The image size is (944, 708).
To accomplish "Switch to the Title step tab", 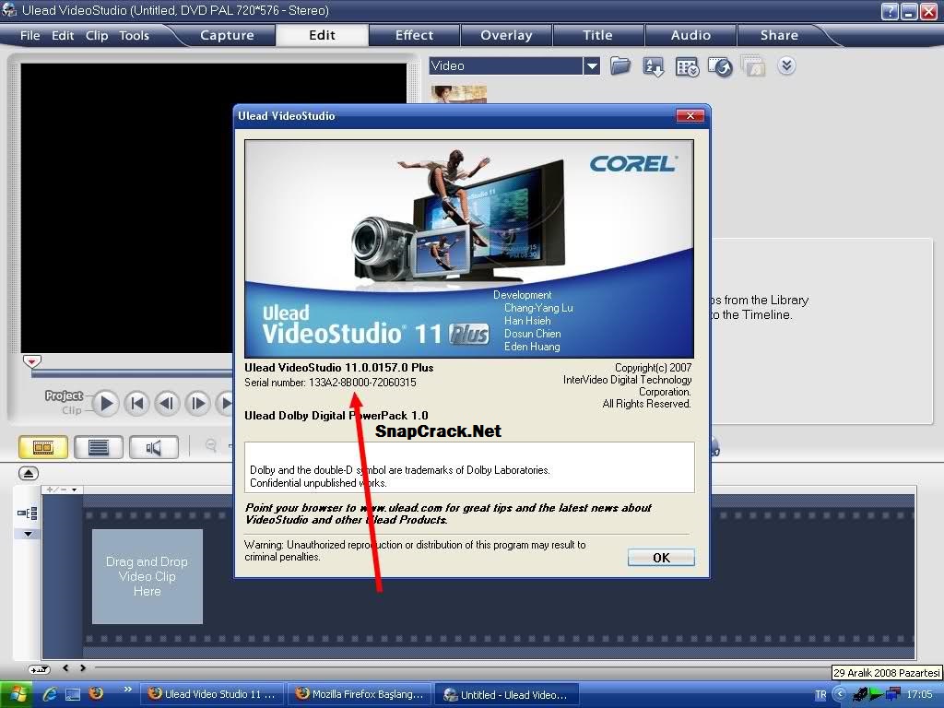I will (597, 35).
